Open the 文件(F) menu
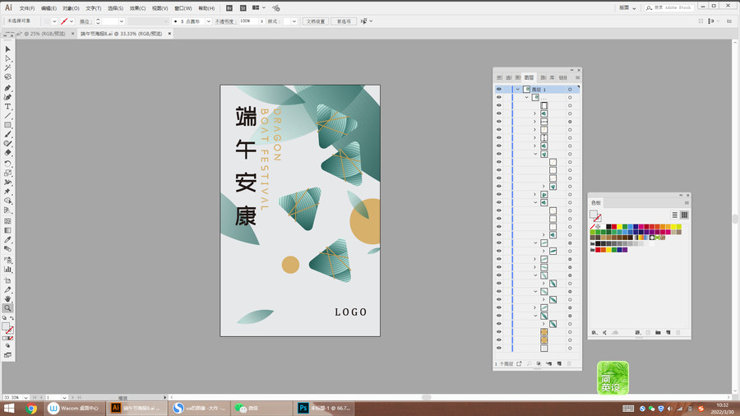The width and height of the screenshot is (740, 416). click(x=27, y=8)
